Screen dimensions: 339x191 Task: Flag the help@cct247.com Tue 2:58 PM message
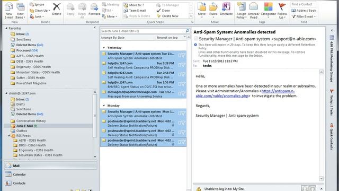183,74
